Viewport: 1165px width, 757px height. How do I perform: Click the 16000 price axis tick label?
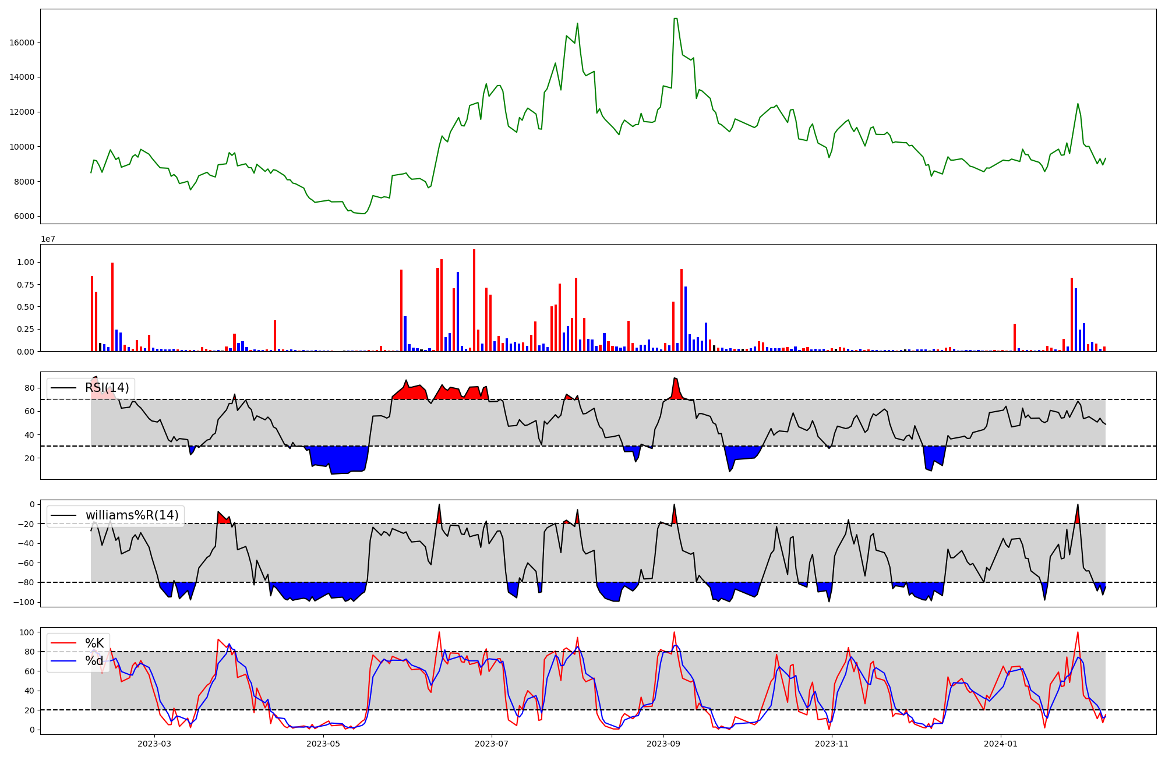coord(22,43)
